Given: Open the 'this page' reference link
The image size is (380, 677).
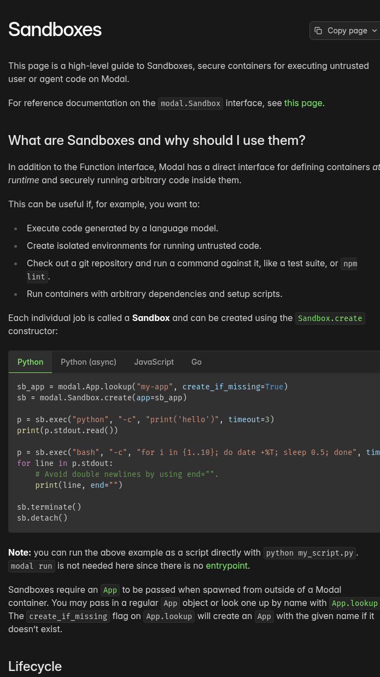Looking at the screenshot, I should pos(303,103).
